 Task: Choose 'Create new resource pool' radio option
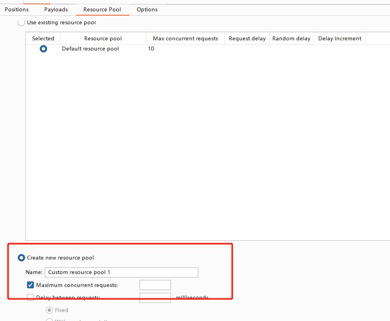[22, 258]
